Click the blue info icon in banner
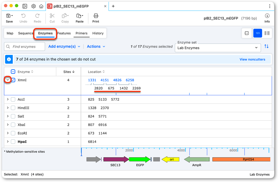 click(9, 59)
